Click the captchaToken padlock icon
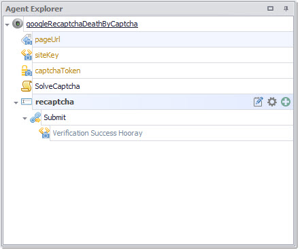 [x=27, y=71]
